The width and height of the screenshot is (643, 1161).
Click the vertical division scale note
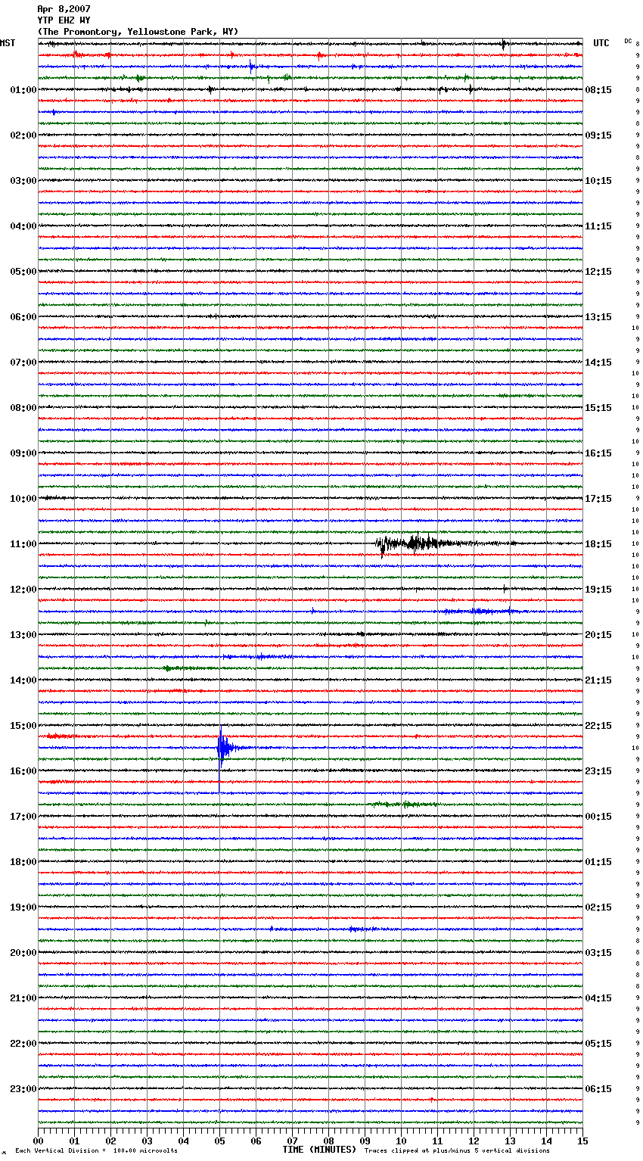[x=96, y=1151]
